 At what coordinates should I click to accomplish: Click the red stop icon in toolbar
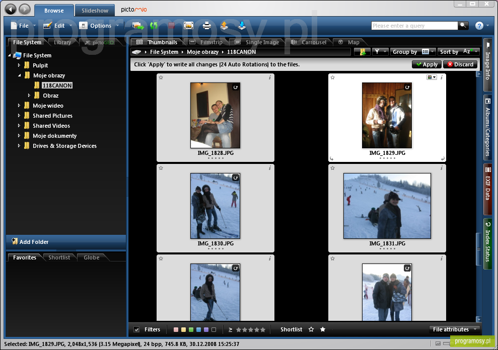(172, 26)
